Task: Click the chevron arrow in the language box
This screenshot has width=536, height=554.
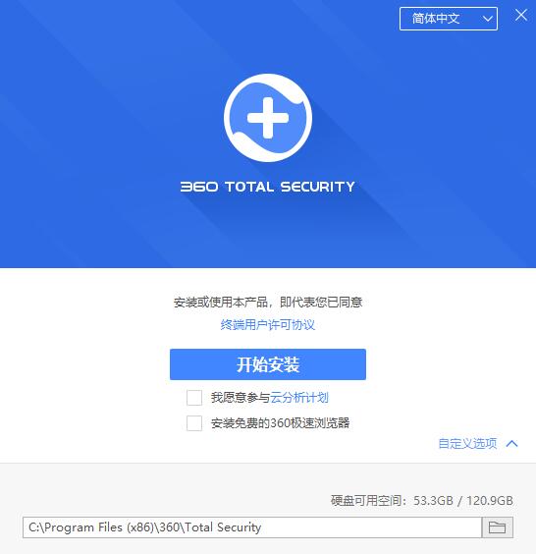Action: [488, 19]
